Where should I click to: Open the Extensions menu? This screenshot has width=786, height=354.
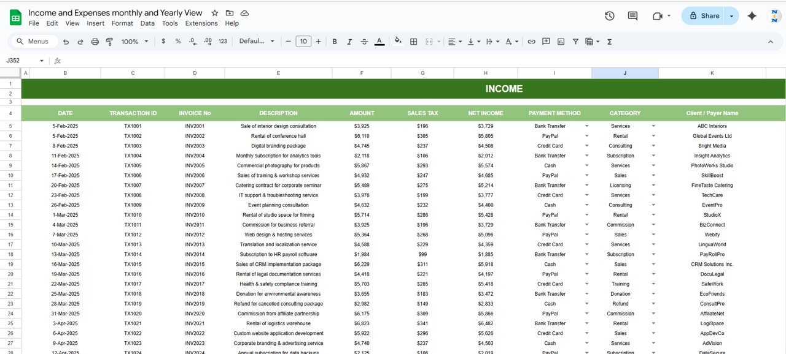(201, 23)
